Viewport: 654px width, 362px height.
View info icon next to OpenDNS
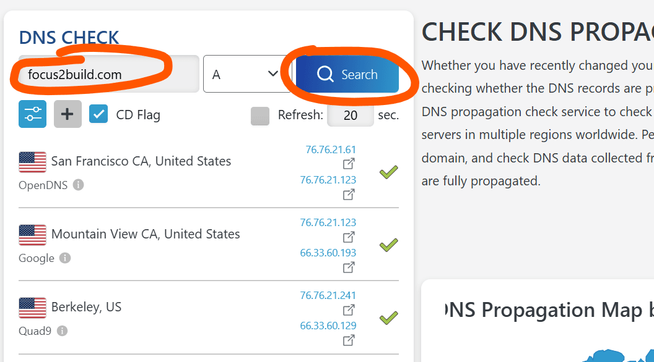[79, 185]
